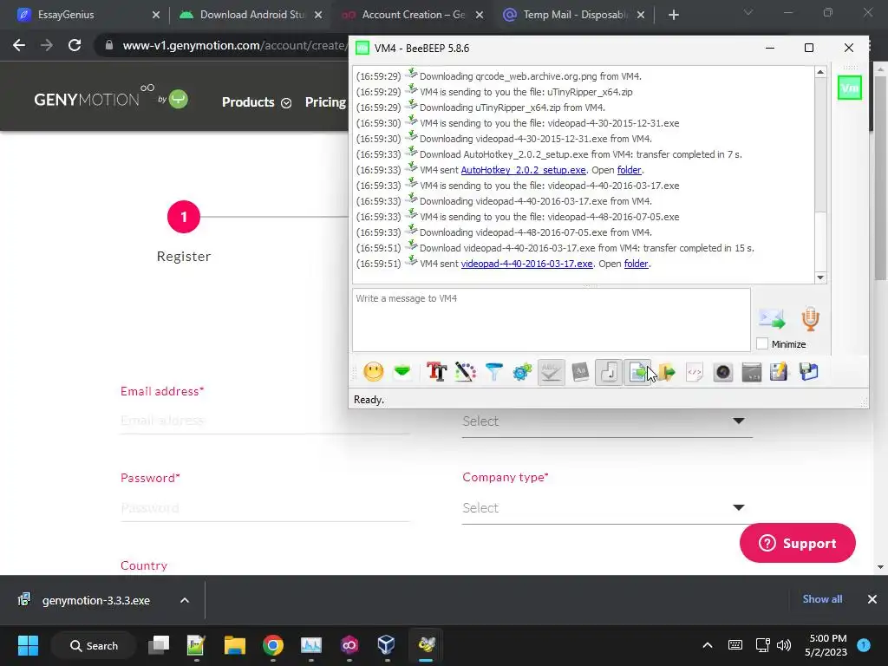Click the send file icon in BeeBEEP
The image size is (888, 666).
pos(637,372)
